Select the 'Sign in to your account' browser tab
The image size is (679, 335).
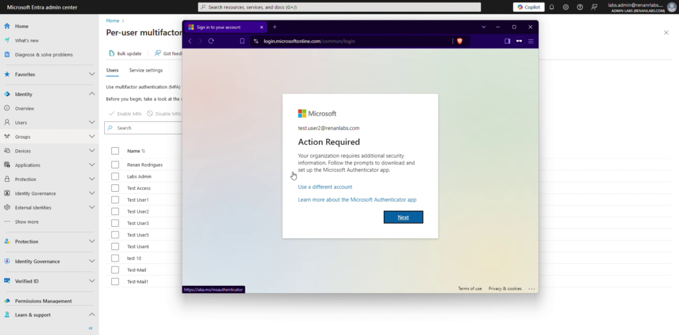[x=225, y=27]
